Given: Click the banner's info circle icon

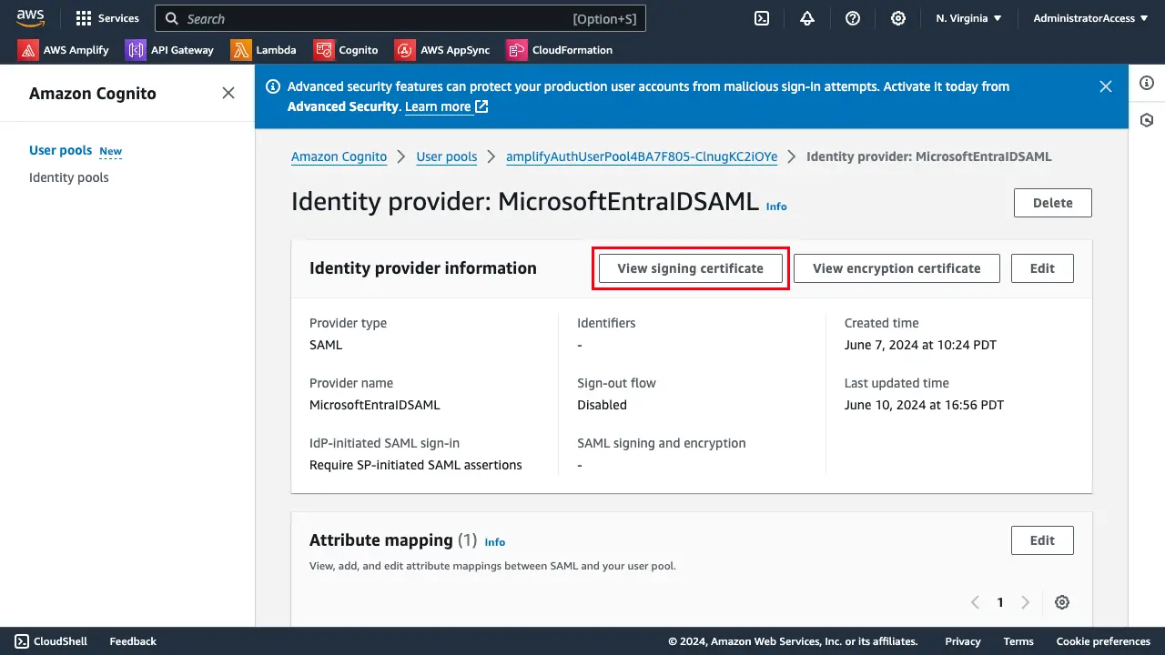Looking at the screenshot, I should click(272, 86).
